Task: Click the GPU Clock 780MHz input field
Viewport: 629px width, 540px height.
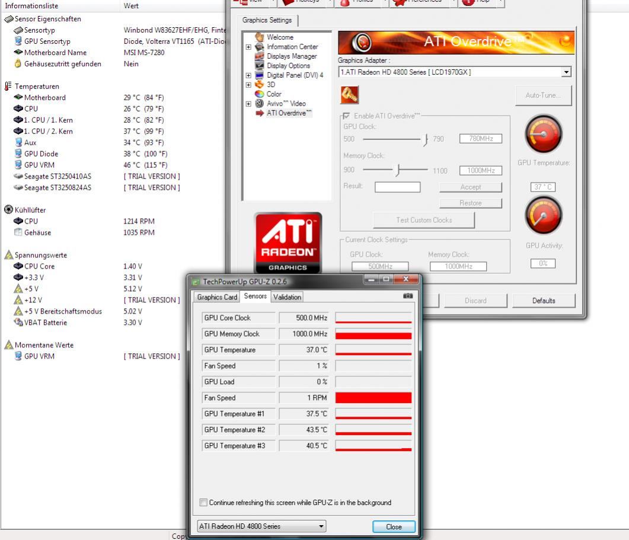Action: pos(481,139)
